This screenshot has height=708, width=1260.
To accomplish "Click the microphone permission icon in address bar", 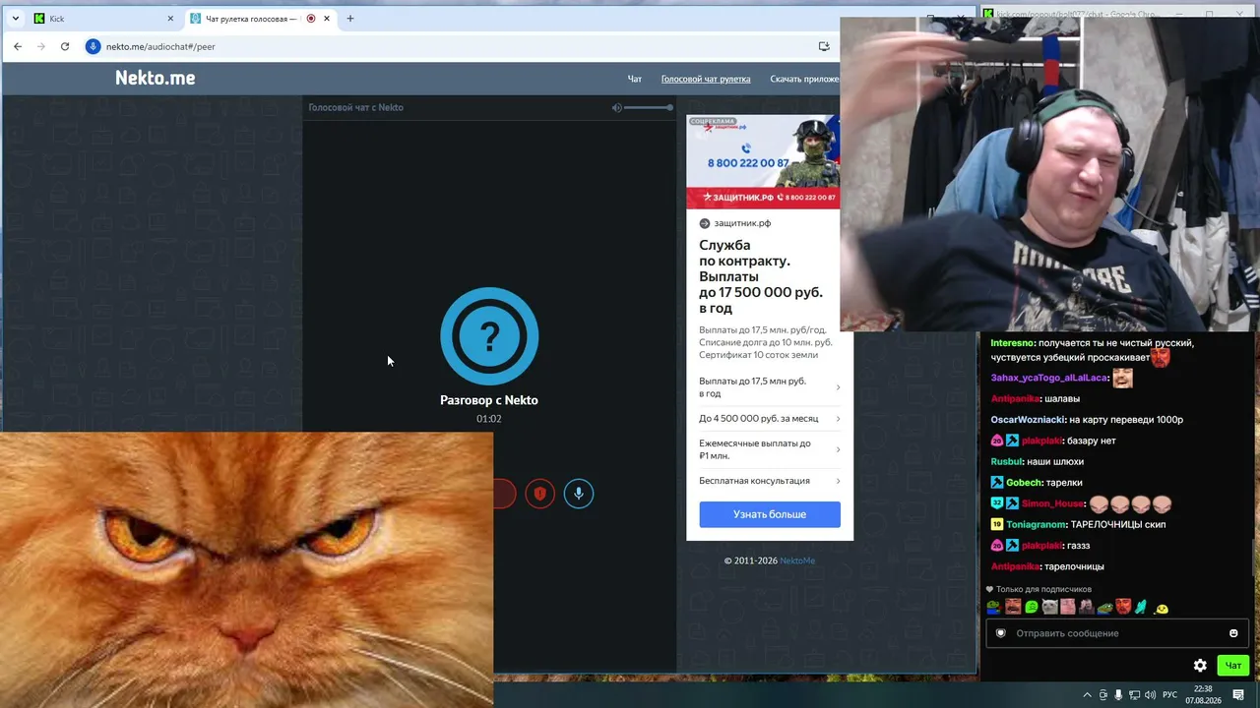I will coord(94,46).
